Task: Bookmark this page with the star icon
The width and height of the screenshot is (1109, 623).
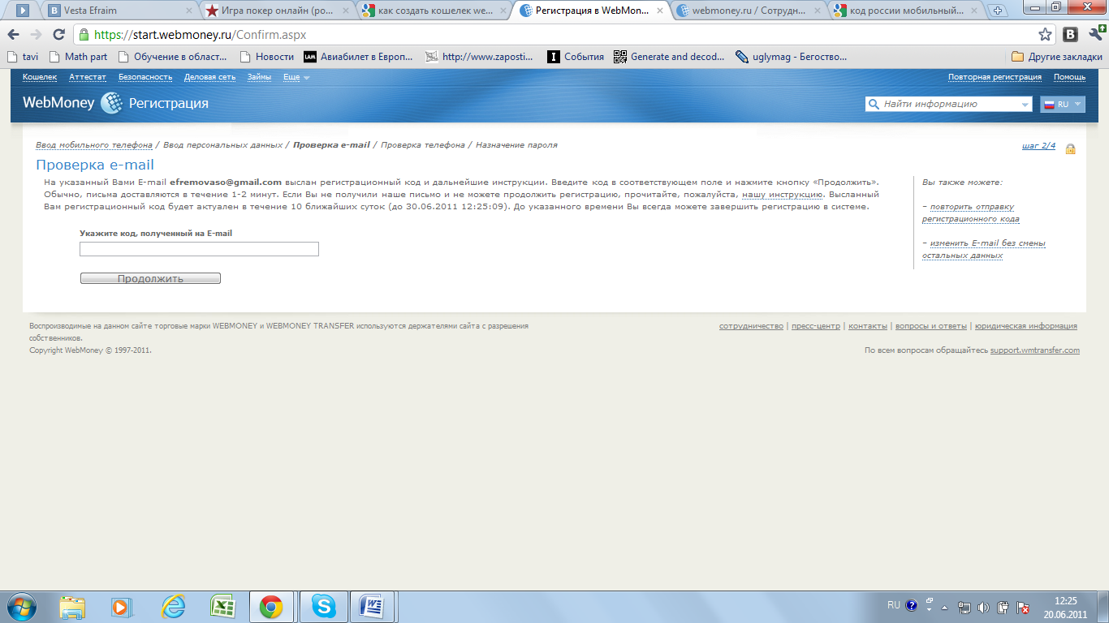Action: click(1045, 35)
